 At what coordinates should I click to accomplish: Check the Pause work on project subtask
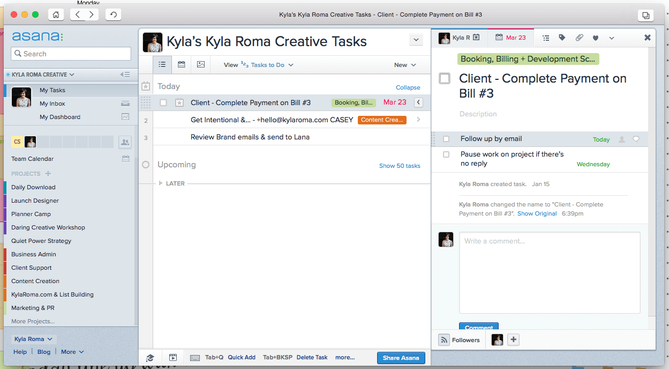tap(446, 154)
